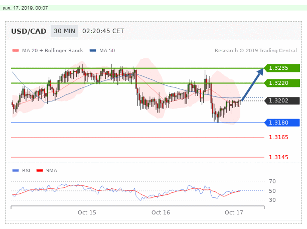The width and height of the screenshot is (307, 229).
Task: Select the 1.3202 current price tag
Action: coord(282,101)
